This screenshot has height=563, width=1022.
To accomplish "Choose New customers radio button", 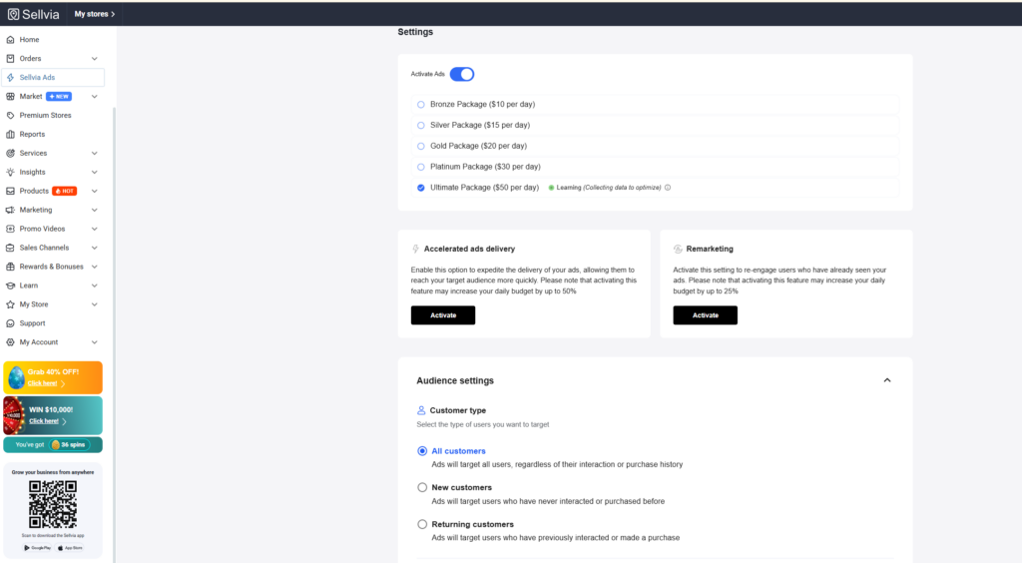I will (x=422, y=487).
